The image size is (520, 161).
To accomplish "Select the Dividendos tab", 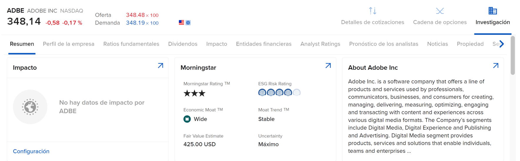I will click(183, 44).
